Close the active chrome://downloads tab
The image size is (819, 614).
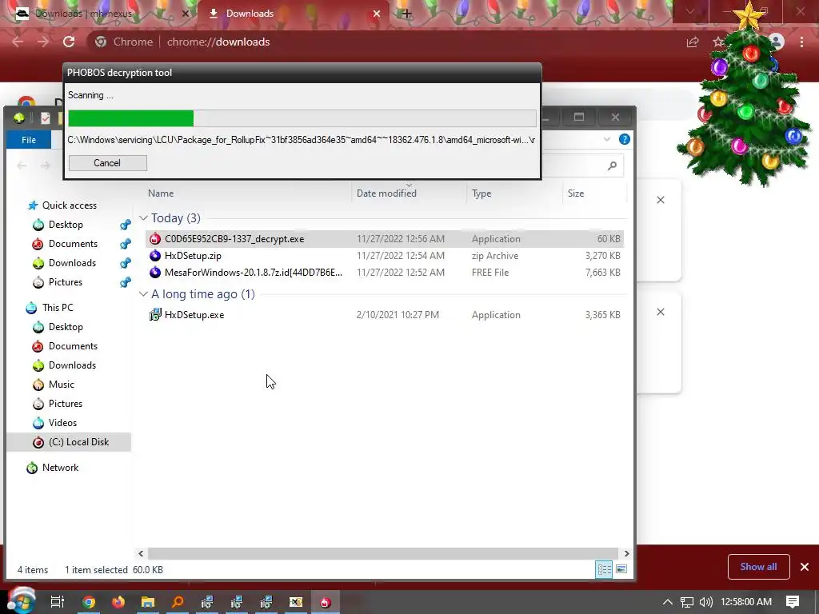(x=377, y=14)
